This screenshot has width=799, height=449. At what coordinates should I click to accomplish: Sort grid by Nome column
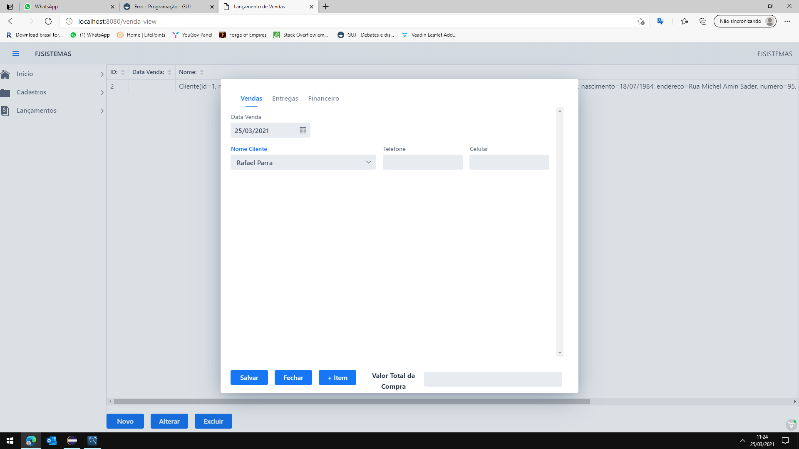point(202,72)
